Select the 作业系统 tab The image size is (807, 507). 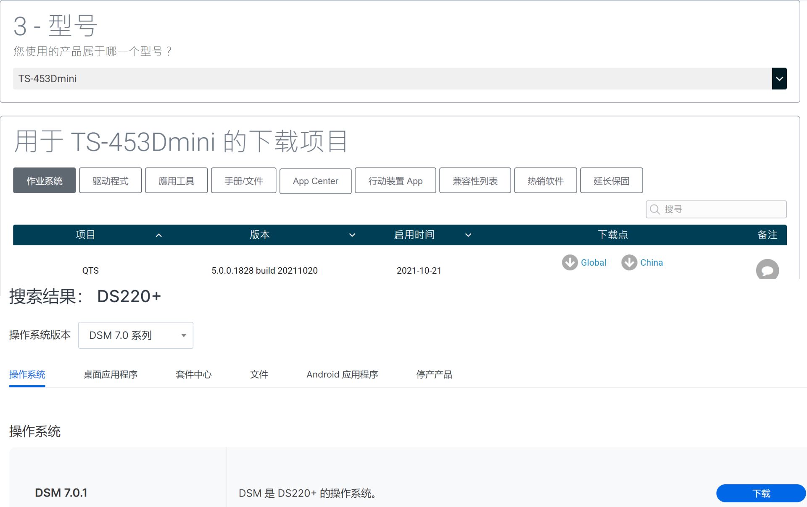coord(45,180)
